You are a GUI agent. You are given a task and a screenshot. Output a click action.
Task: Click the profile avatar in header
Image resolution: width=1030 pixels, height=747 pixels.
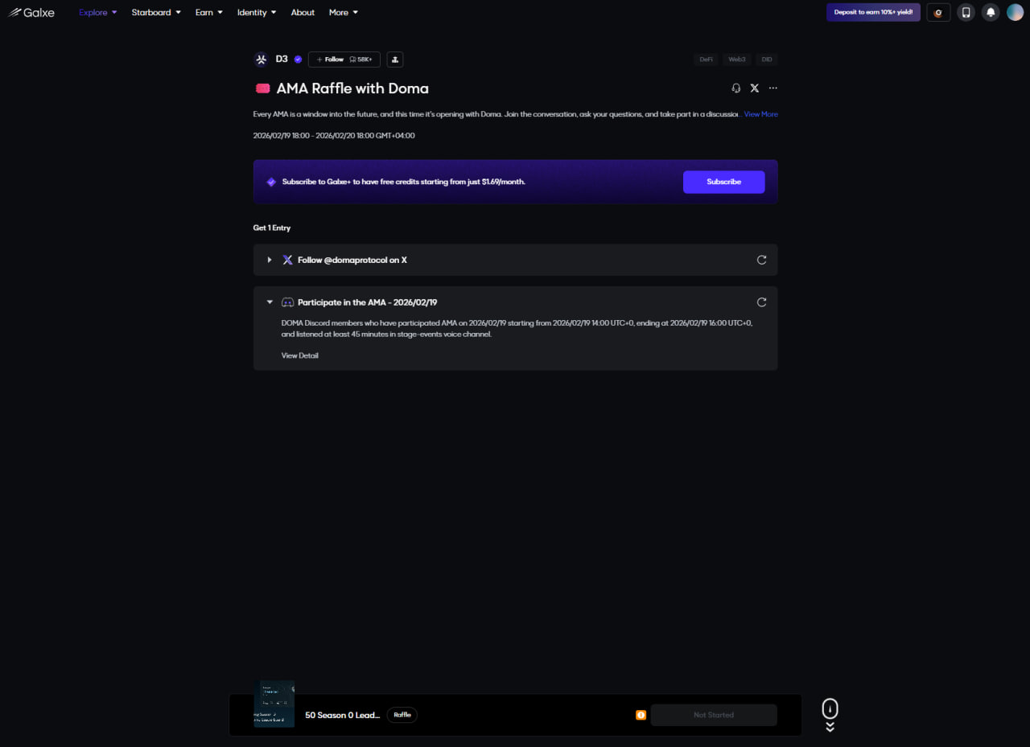tap(1015, 12)
